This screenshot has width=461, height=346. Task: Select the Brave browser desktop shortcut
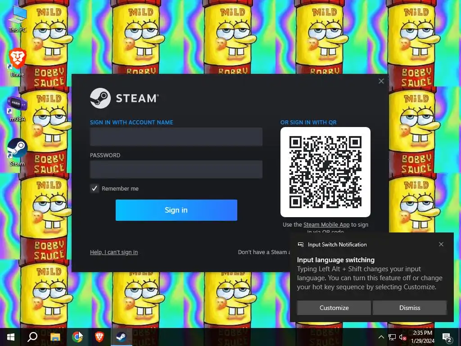(18, 62)
